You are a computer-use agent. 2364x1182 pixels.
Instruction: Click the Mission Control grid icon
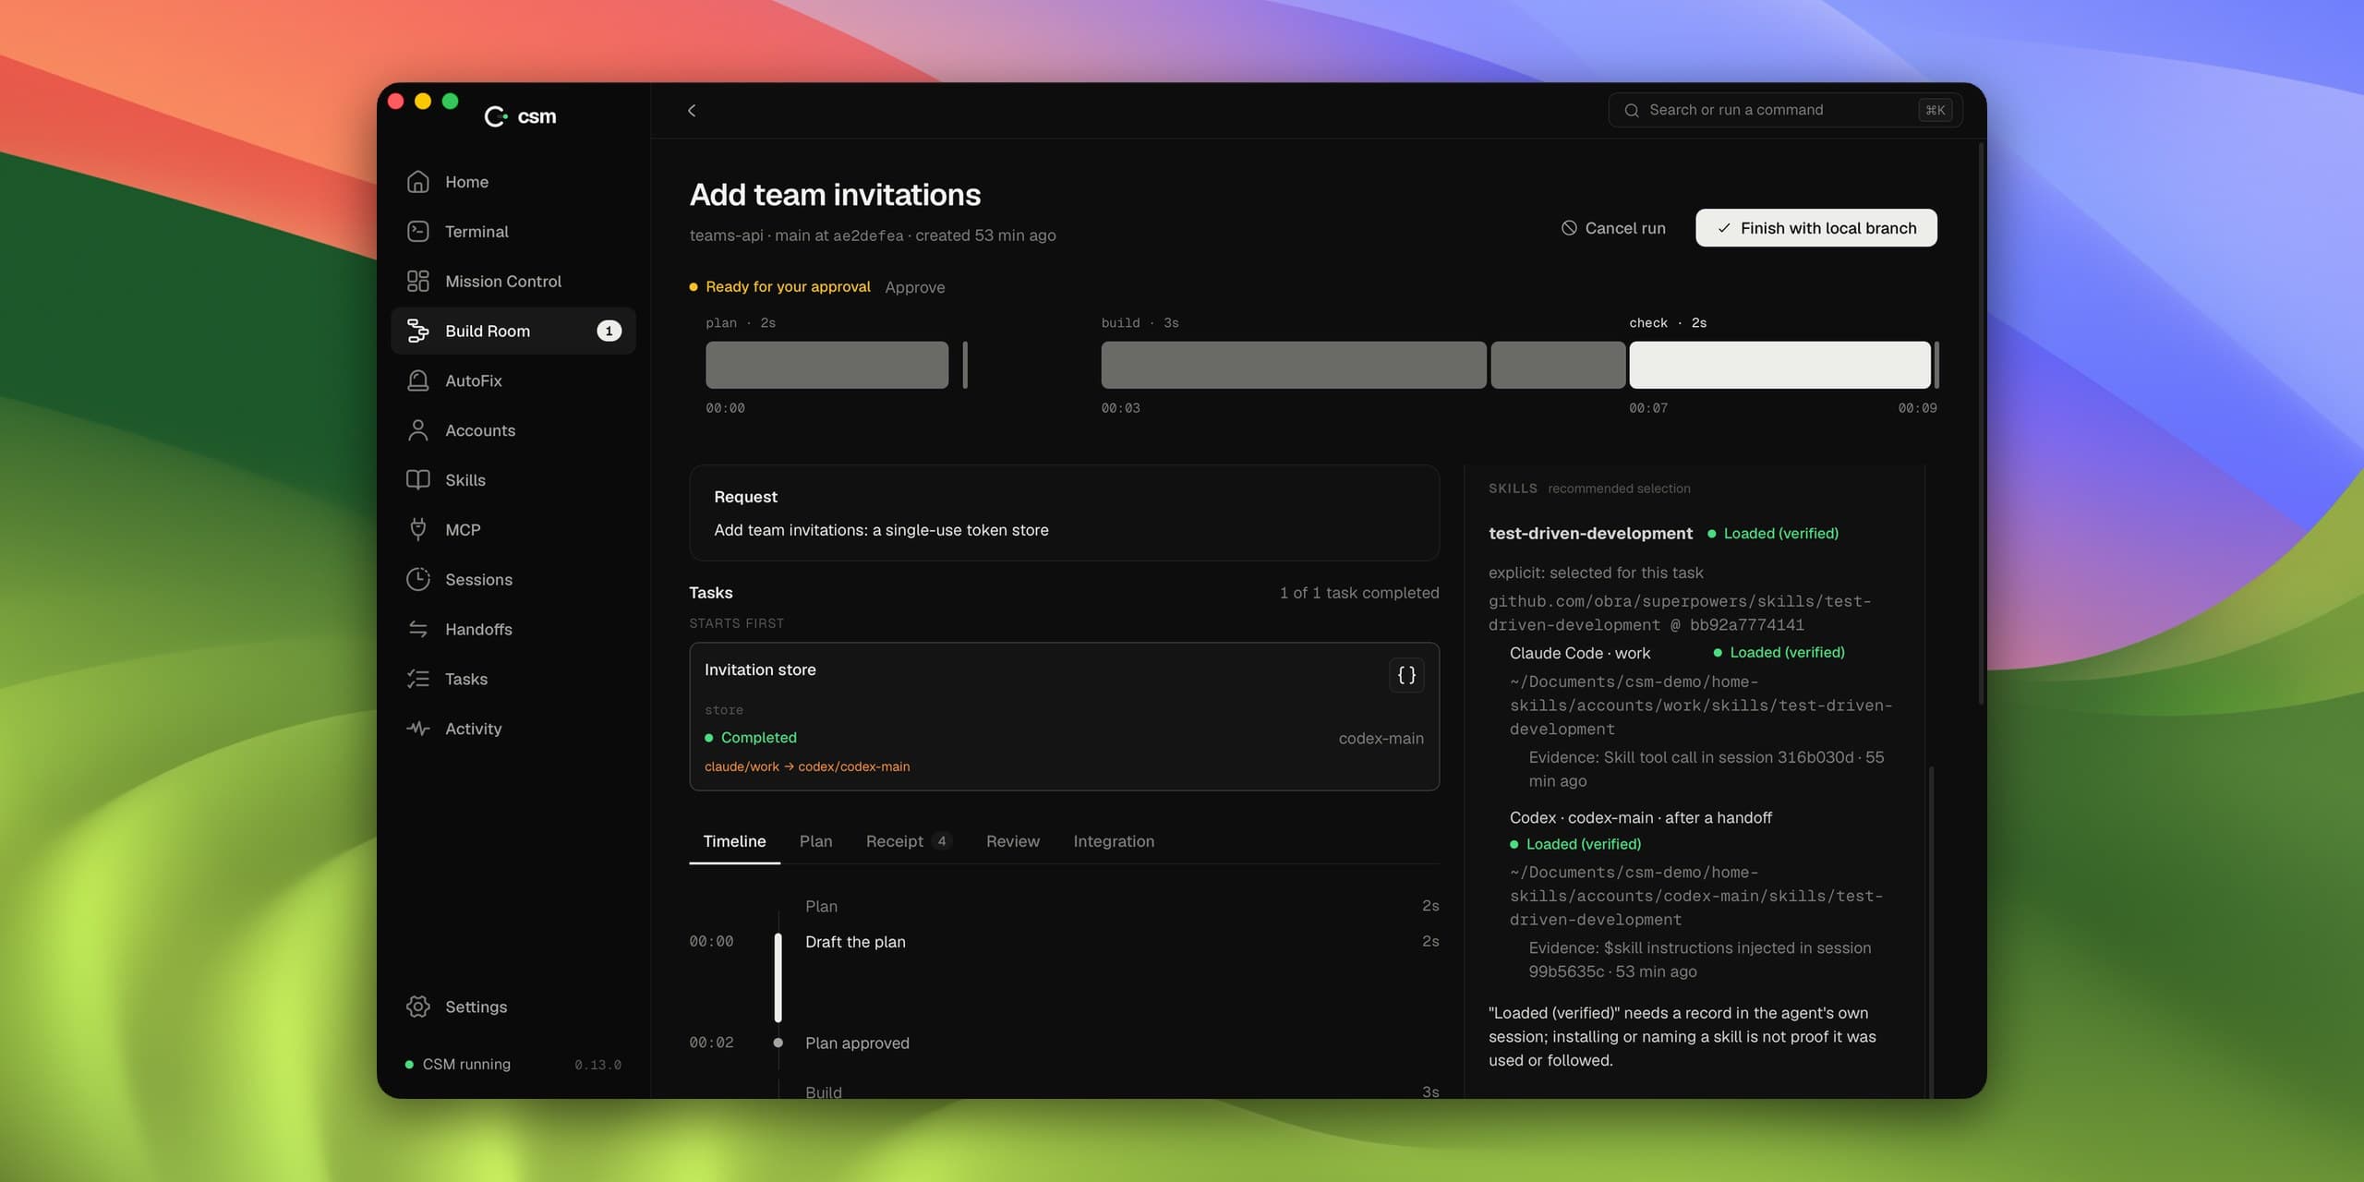[418, 282]
